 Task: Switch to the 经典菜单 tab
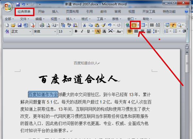(x=24, y=12)
